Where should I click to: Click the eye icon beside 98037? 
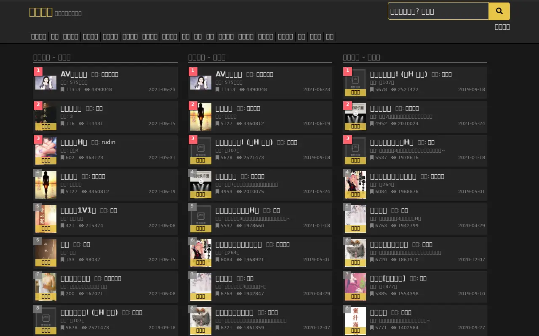81,260
